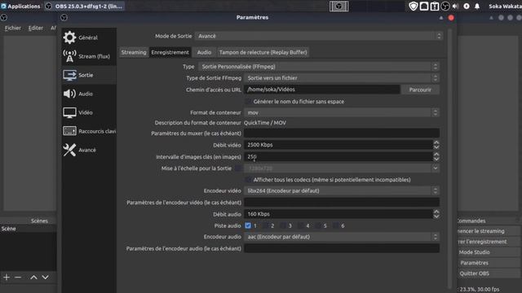Viewport: 522px width, 293px height.
Task: Click the Paramètres button in the main window
Action: tap(489, 263)
